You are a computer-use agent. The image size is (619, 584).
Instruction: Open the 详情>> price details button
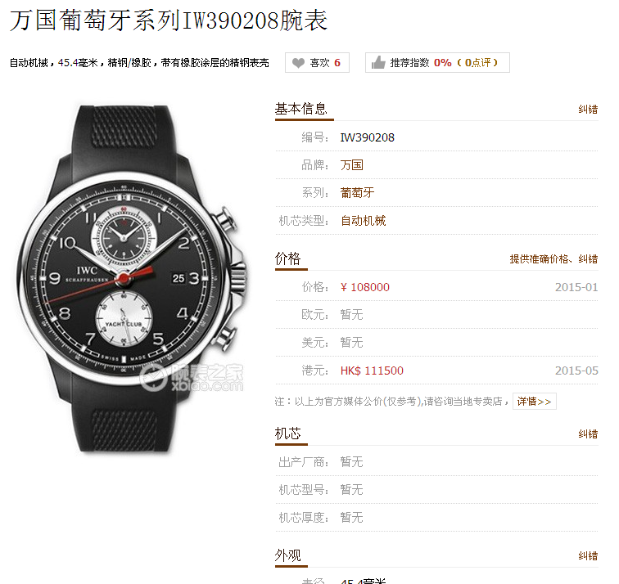tap(534, 402)
